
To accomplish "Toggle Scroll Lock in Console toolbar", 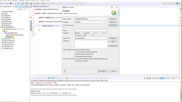I will (156, 78).
